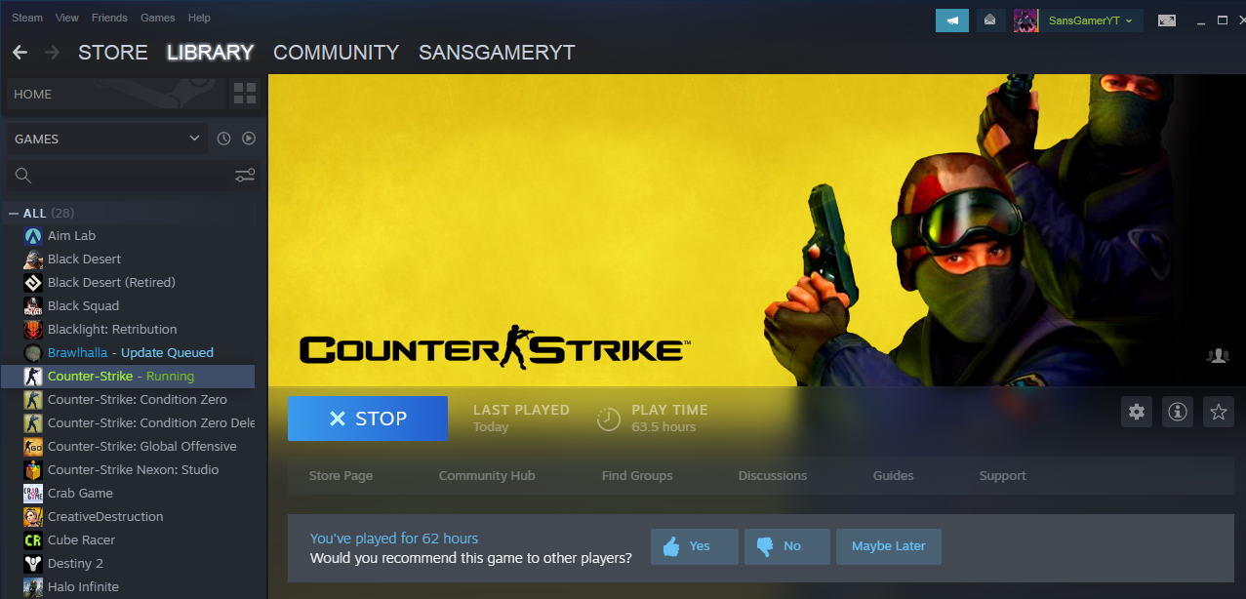
Task: Open the View menu
Action: [x=67, y=18]
